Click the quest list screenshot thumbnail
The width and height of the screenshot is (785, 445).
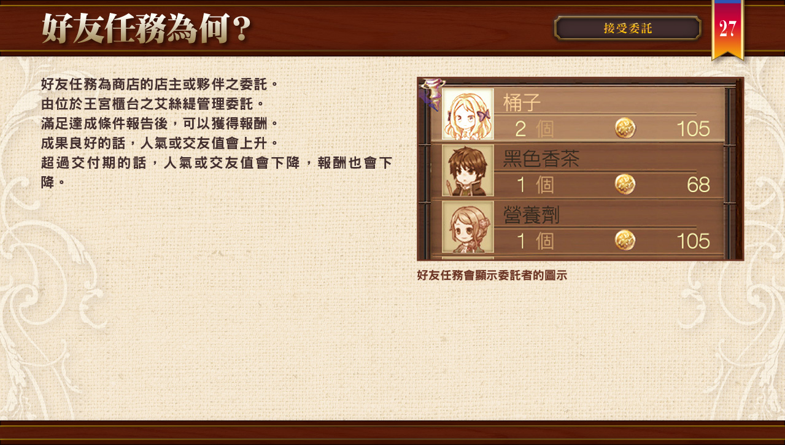(580, 169)
